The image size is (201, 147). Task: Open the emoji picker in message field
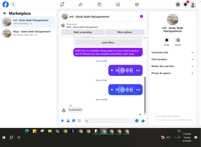(x=137, y=121)
